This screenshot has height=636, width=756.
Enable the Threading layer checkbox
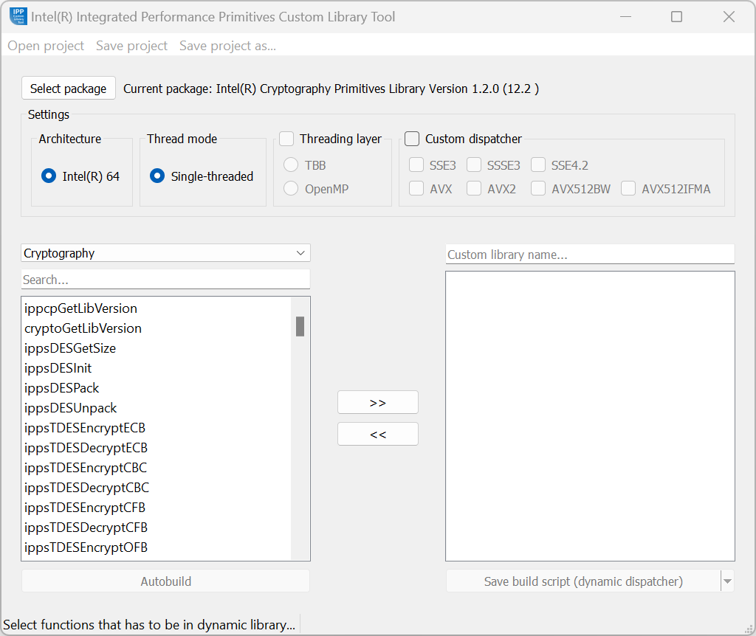coord(286,139)
